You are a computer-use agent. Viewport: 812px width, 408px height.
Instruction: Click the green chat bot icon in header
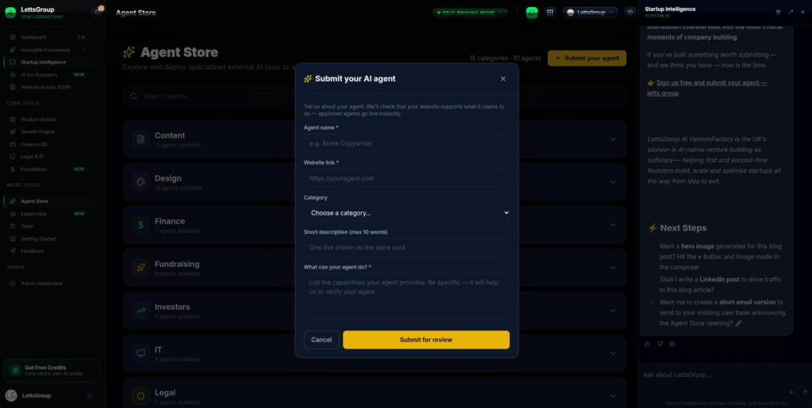click(532, 13)
